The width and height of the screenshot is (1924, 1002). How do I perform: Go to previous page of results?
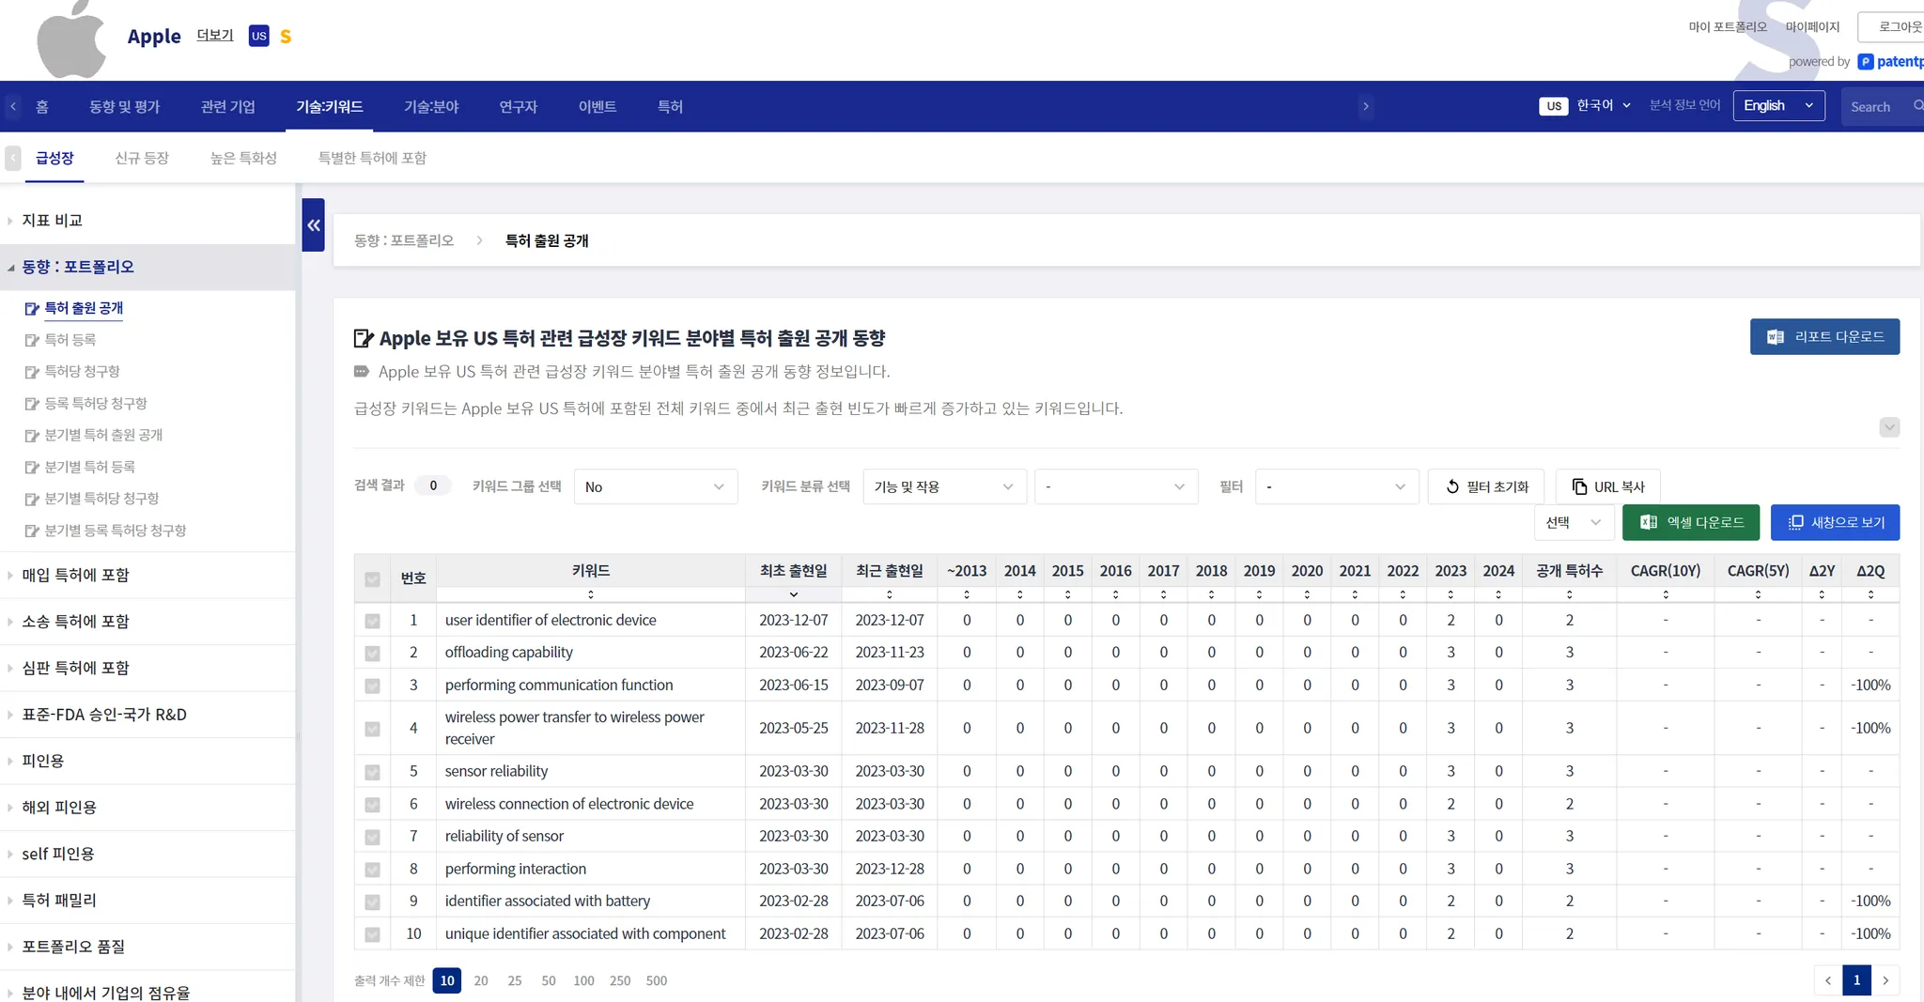(1828, 980)
